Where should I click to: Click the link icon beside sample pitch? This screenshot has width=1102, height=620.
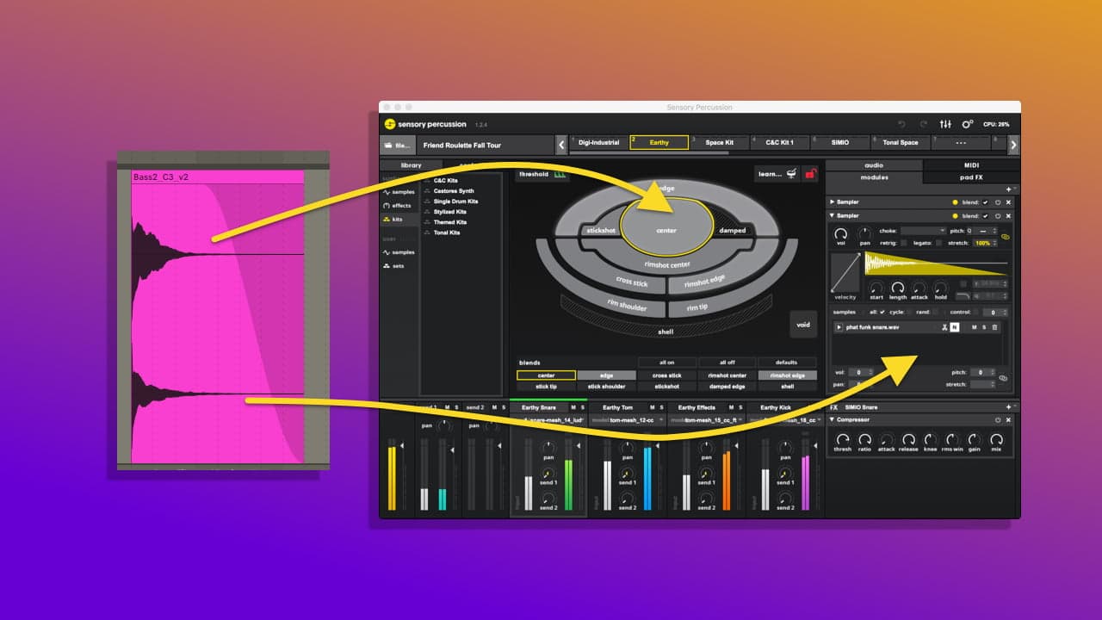coord(1002,378)
